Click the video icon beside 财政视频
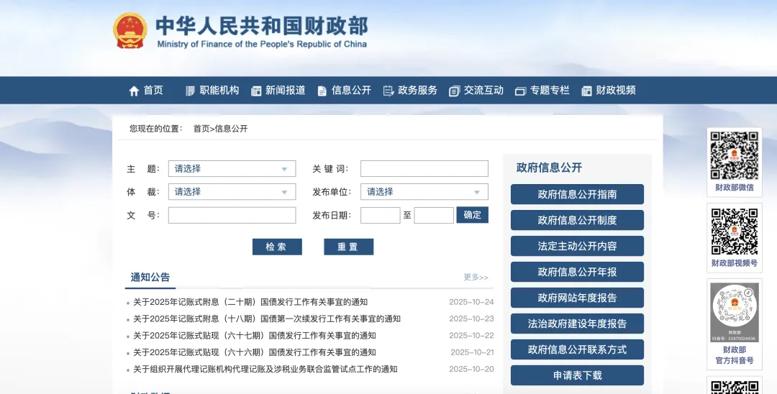The image size is (777, 394). [x=587, y=91]
